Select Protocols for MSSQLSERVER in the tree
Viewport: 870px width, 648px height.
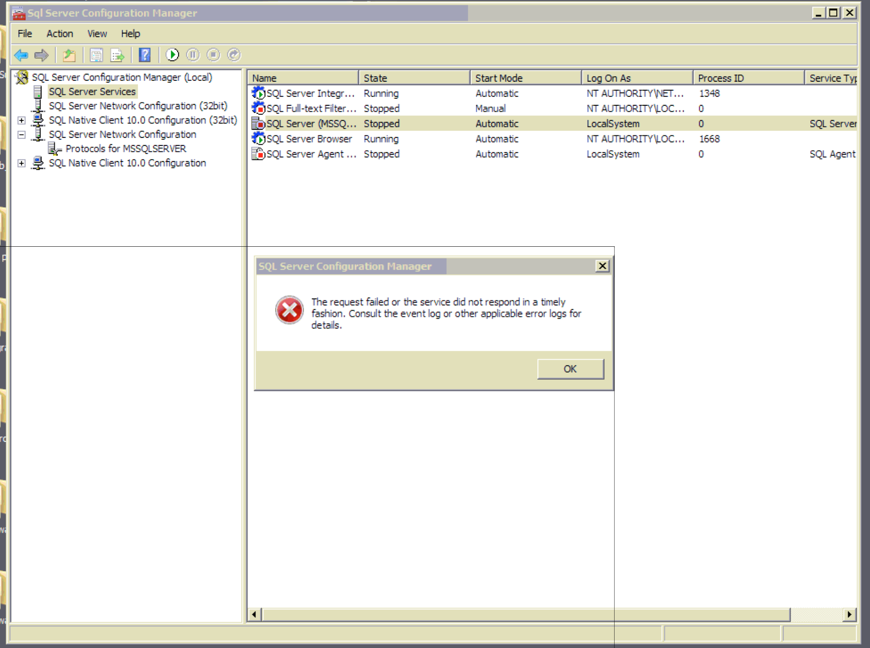click(x=126, y=148)
